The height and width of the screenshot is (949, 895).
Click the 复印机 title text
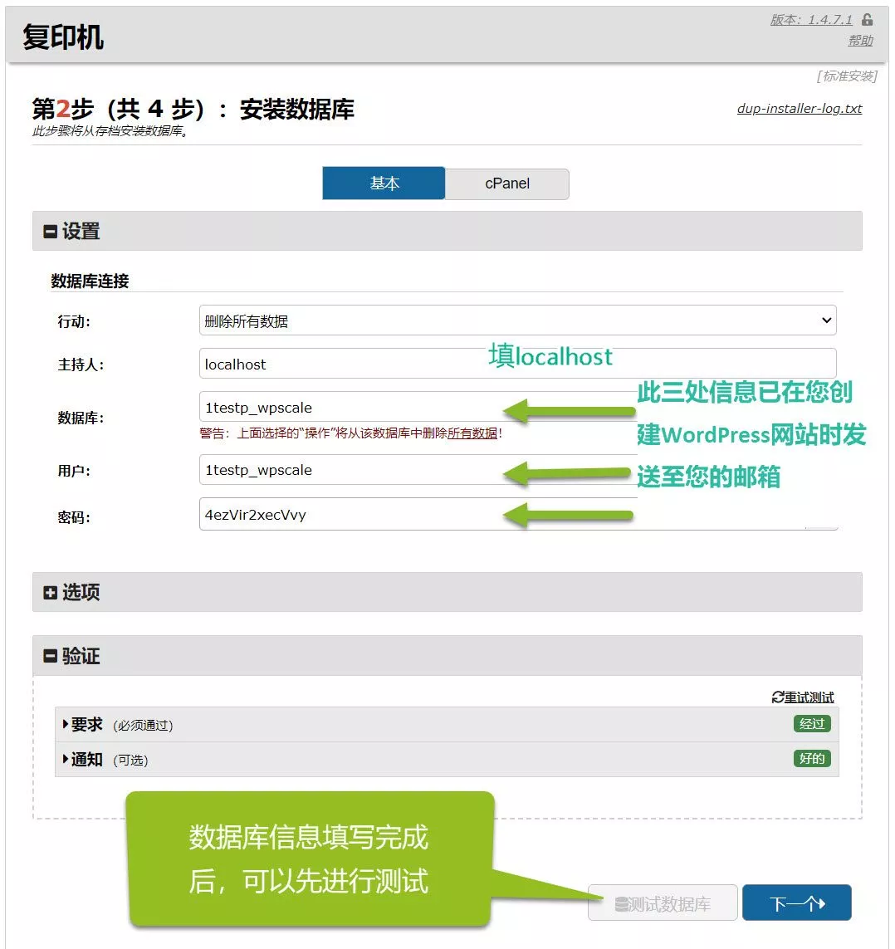(63, 37)
